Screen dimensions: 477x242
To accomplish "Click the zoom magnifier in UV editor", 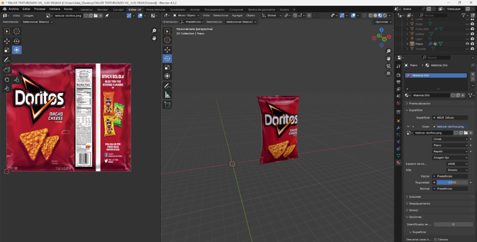I will click(x=154, y=31).
